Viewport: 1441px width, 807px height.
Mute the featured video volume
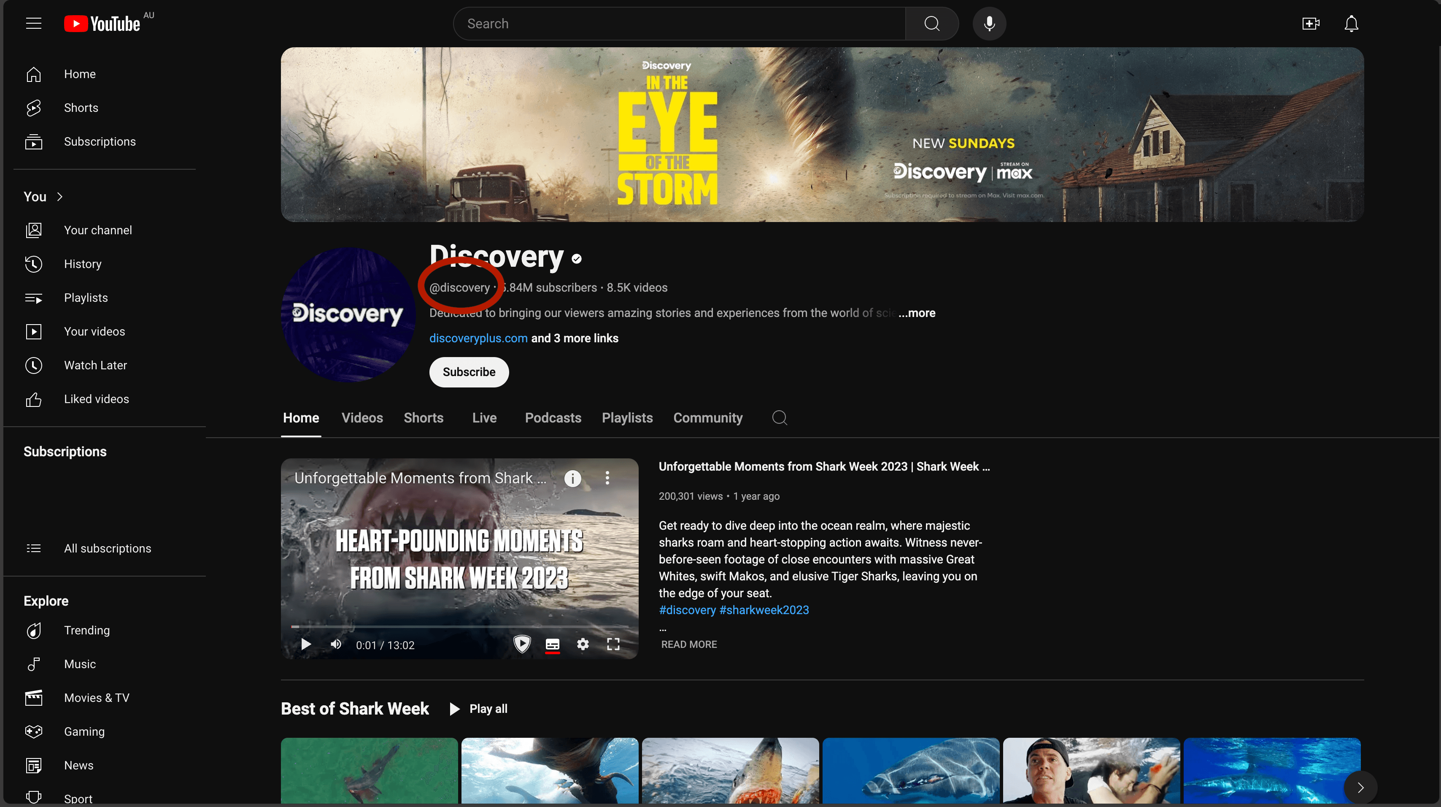click(x=336, y=644)
